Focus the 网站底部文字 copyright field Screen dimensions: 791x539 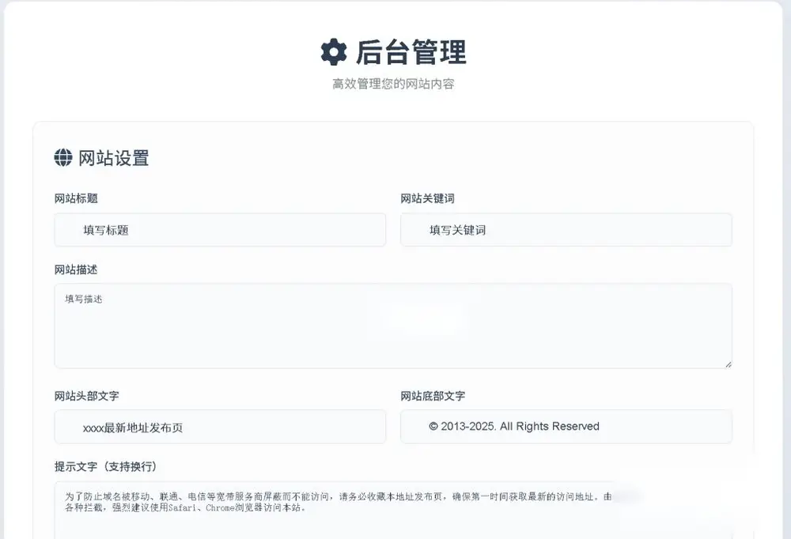(x=566, y=427)
